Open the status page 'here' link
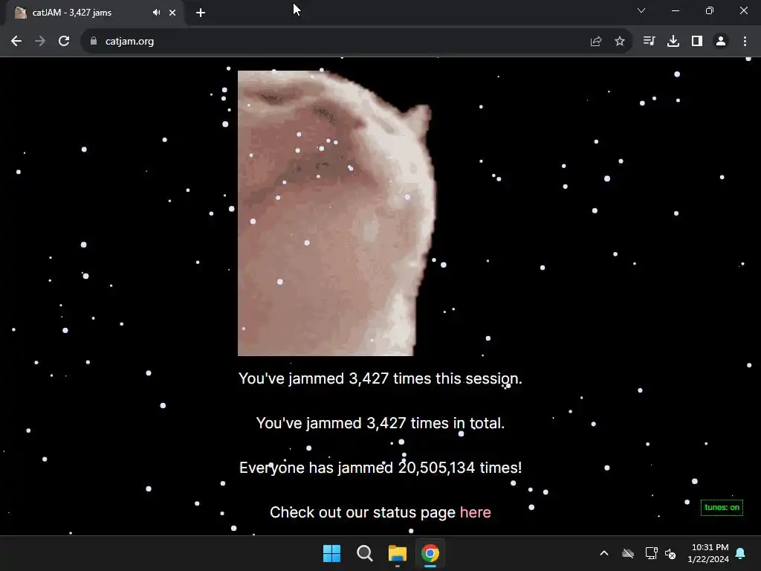The width and height of the screenshot is (761, 571). (475, 512)
